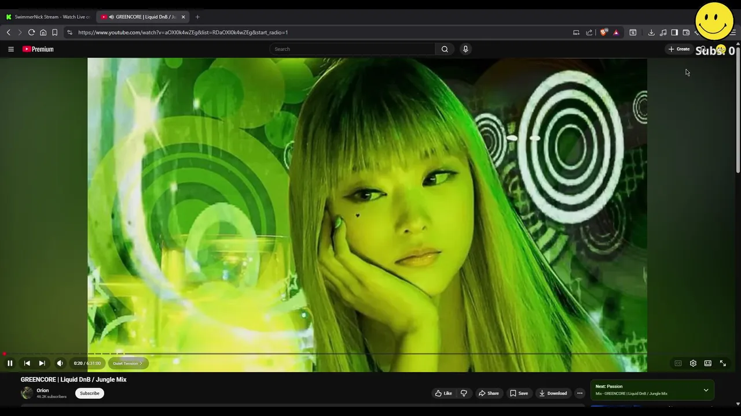This screenshot has height=416, width=741.
Task: Click the 0:20 / 6:31:00 time display
Action: pos(87,363)
